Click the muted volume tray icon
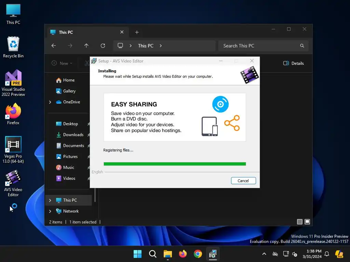Image resolution: width=350 pixels, height=262 pixels. click(x=295, y=254)
